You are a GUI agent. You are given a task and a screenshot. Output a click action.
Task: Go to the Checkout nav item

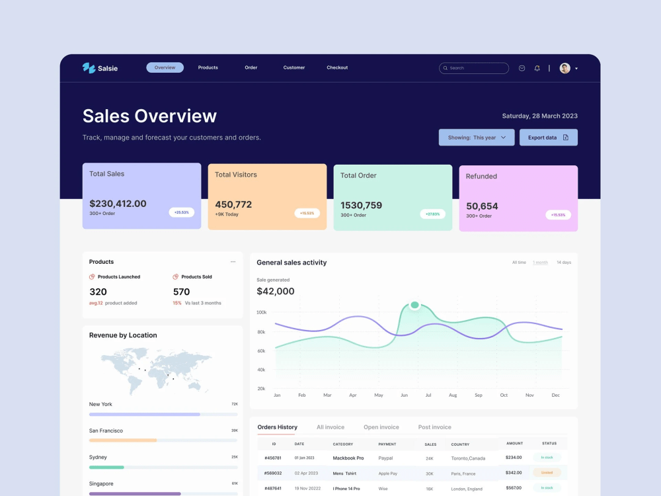click(x=337, y=67)
